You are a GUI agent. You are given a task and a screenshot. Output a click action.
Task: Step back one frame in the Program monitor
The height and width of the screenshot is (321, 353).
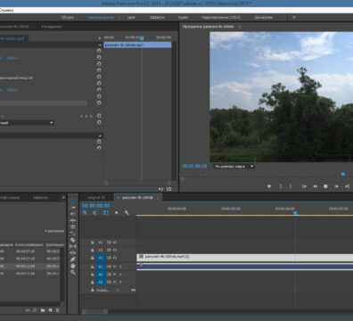point(315,186)
